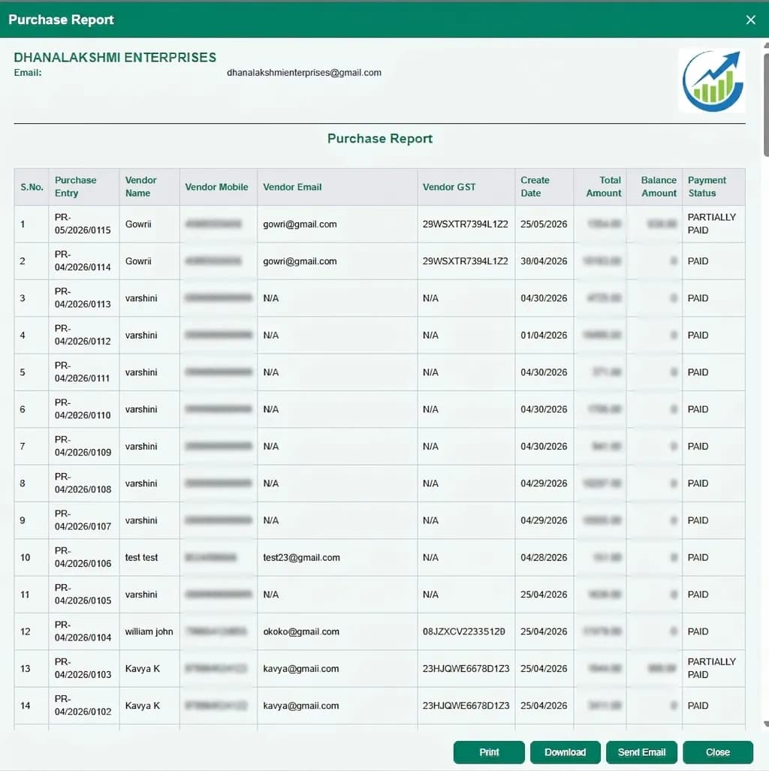Viewport: 769px width, 771px height.
Task: Select purchase entry PR-05/2026/0115
Action: pos(83,224)
